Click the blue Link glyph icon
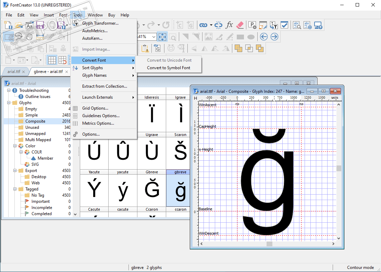The image size is (381, 272). coord(203,25)
